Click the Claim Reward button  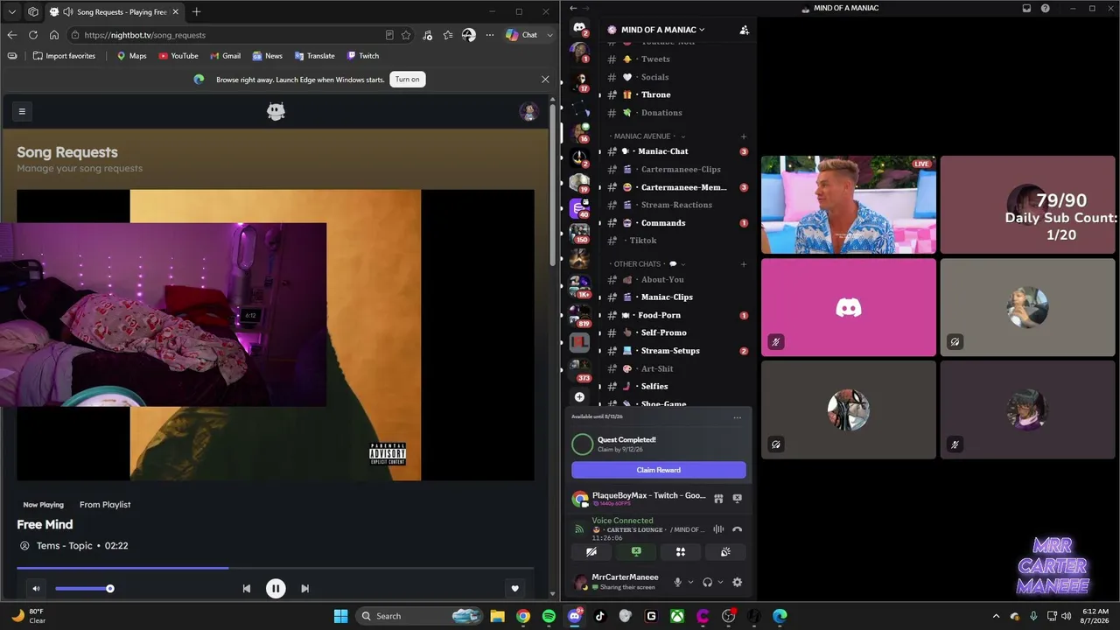click(x=659, y=470)
